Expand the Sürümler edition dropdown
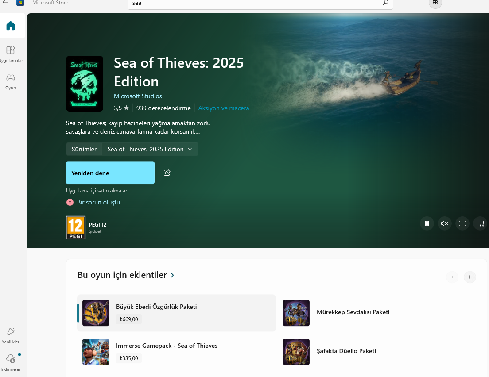The width and height of the screenshot is (489, 377). click(150, 149)
